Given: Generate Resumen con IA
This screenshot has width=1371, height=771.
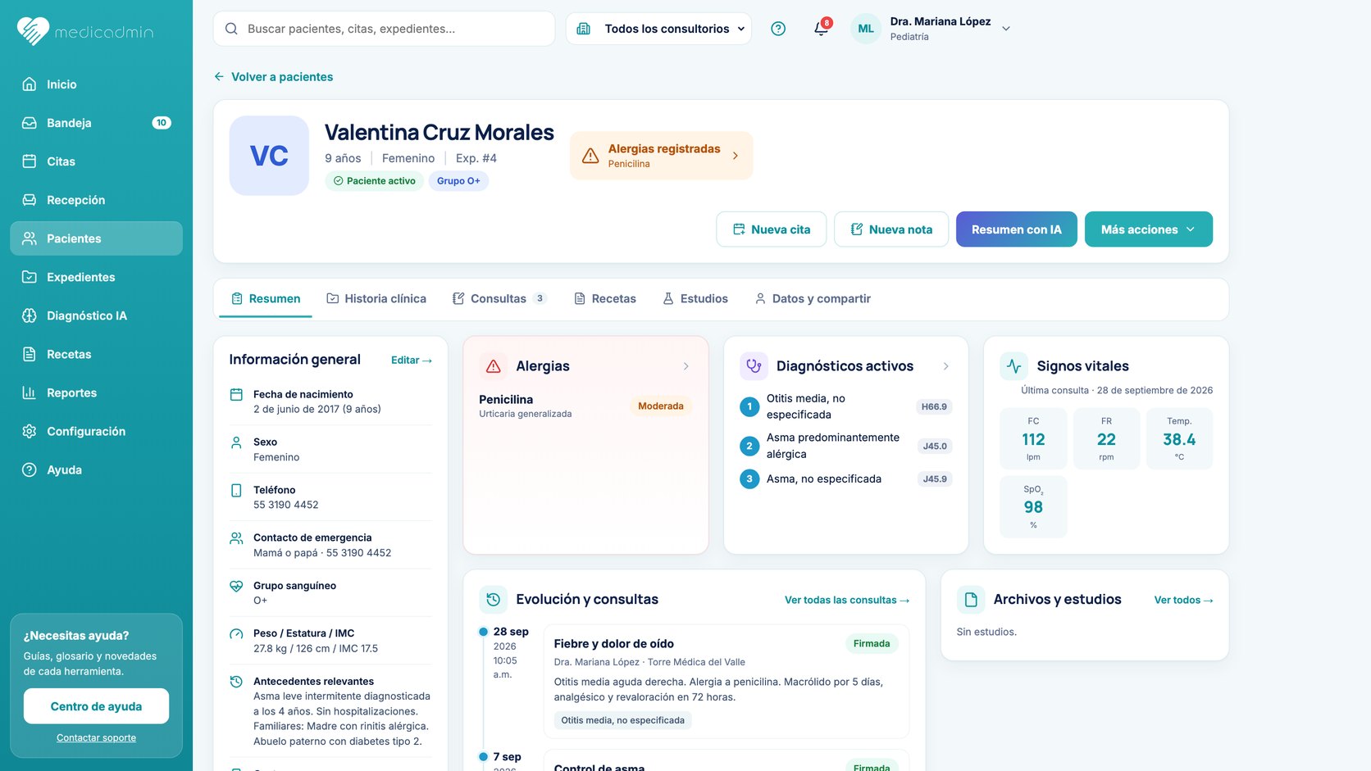Looking at the screenshot, I should pyautogui.click(x=1017, y=229).
